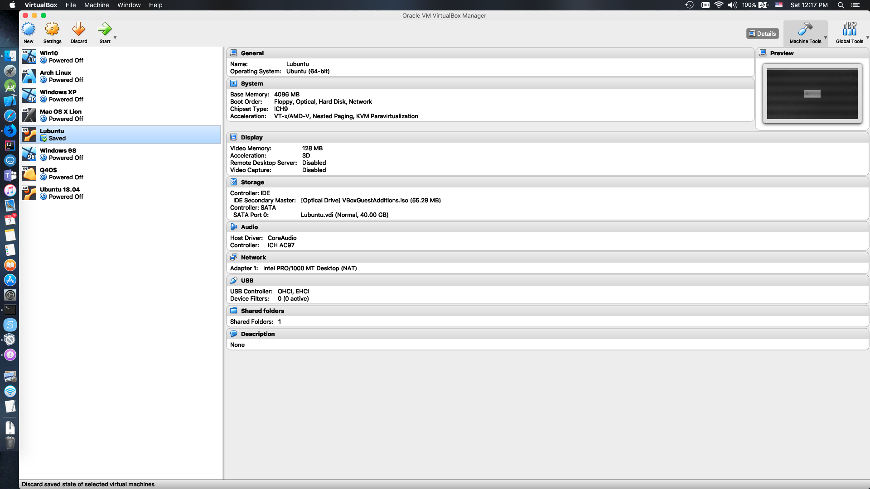Viewport: 870px width, 489px height.
Task: Open Global Tools icon
Action: (850, 29)
